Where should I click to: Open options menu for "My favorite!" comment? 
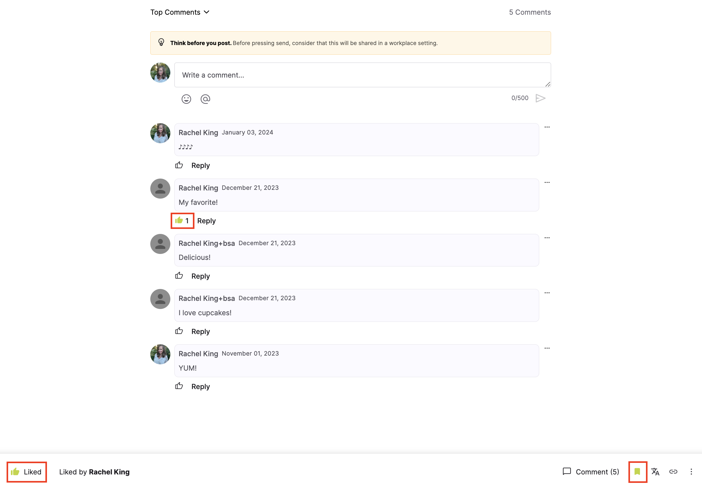tap(547, 182)
